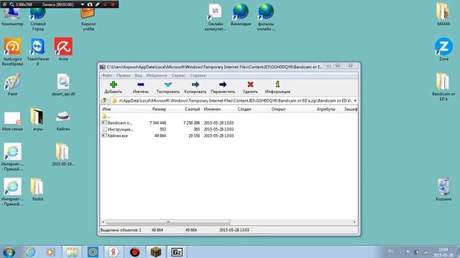Open the Paint desktop shortcut
This screenshot has width=460, height=258.
pyautogui.click(x=12, y=85)
